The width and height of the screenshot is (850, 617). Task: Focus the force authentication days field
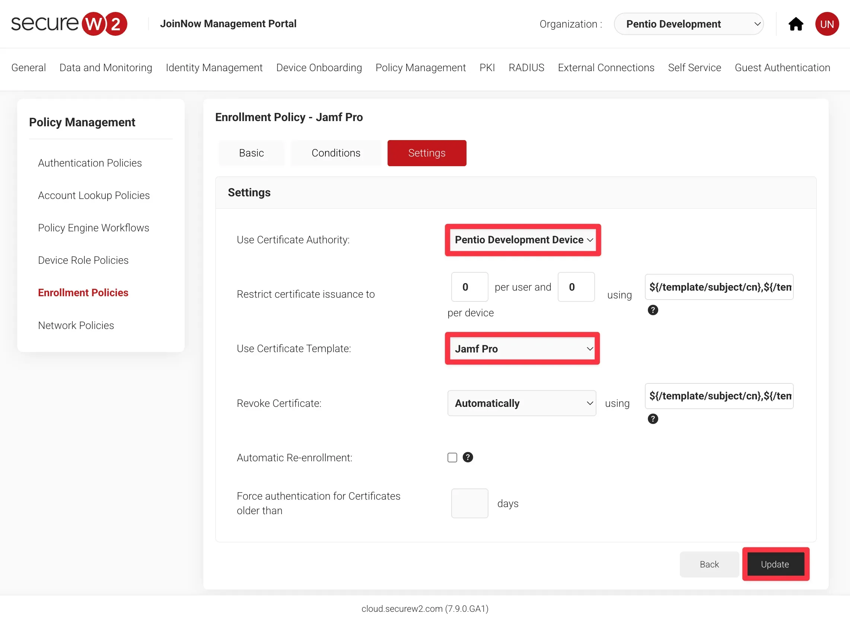(x=469, y=503)
